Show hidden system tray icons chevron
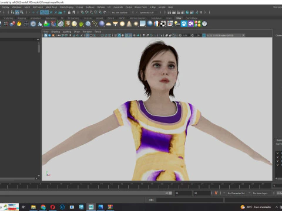 point(277,207)
